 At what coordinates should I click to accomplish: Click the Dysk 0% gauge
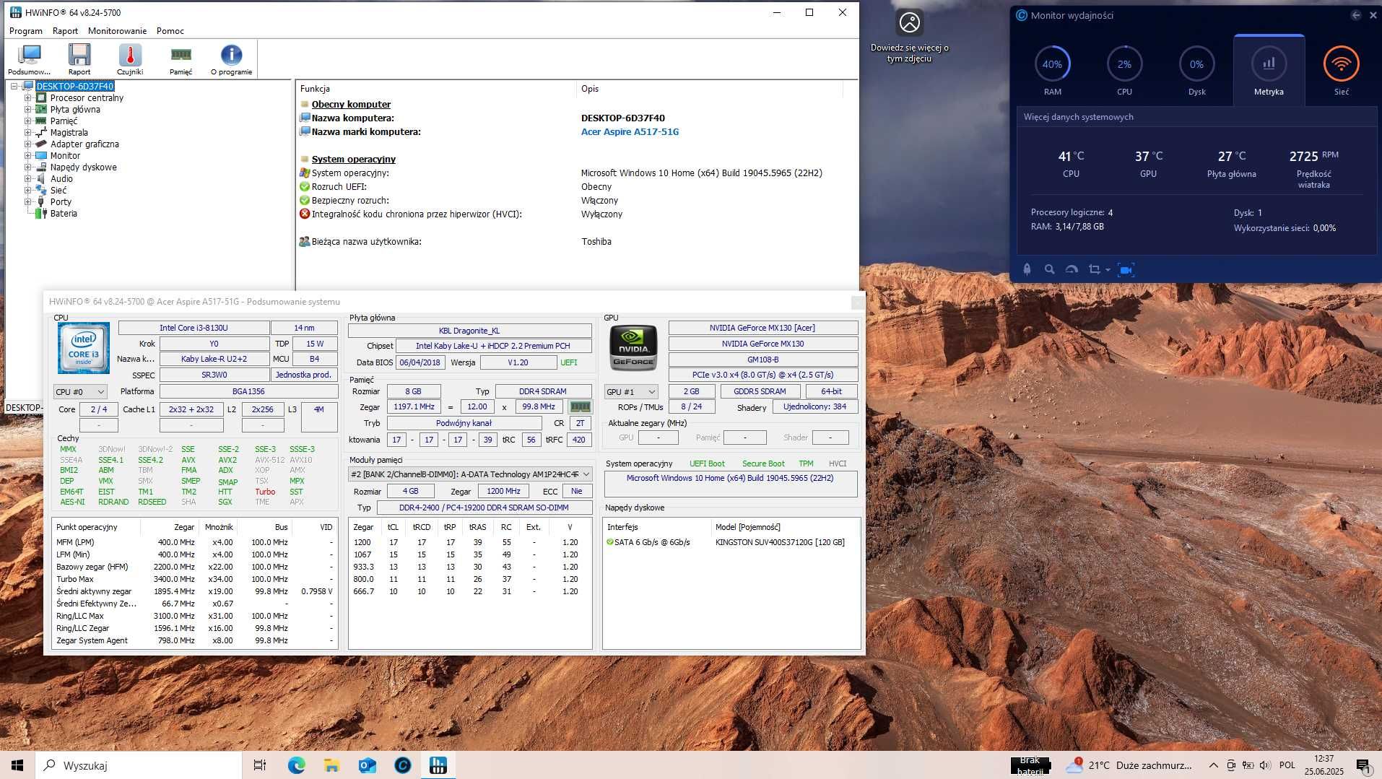[x=1196, y=64]
